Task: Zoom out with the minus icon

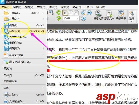Action: [x=89, y=13]
